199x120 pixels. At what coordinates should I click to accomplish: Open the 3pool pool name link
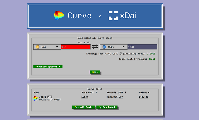(43, 97)
